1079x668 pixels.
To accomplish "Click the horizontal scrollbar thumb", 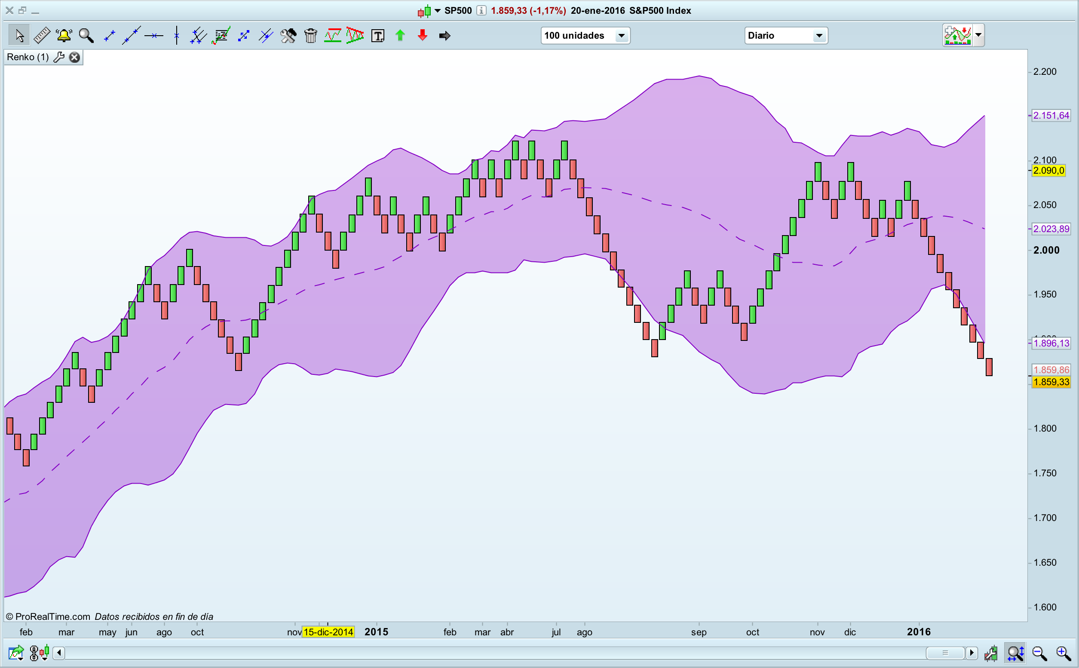I will tap(945, 653).
